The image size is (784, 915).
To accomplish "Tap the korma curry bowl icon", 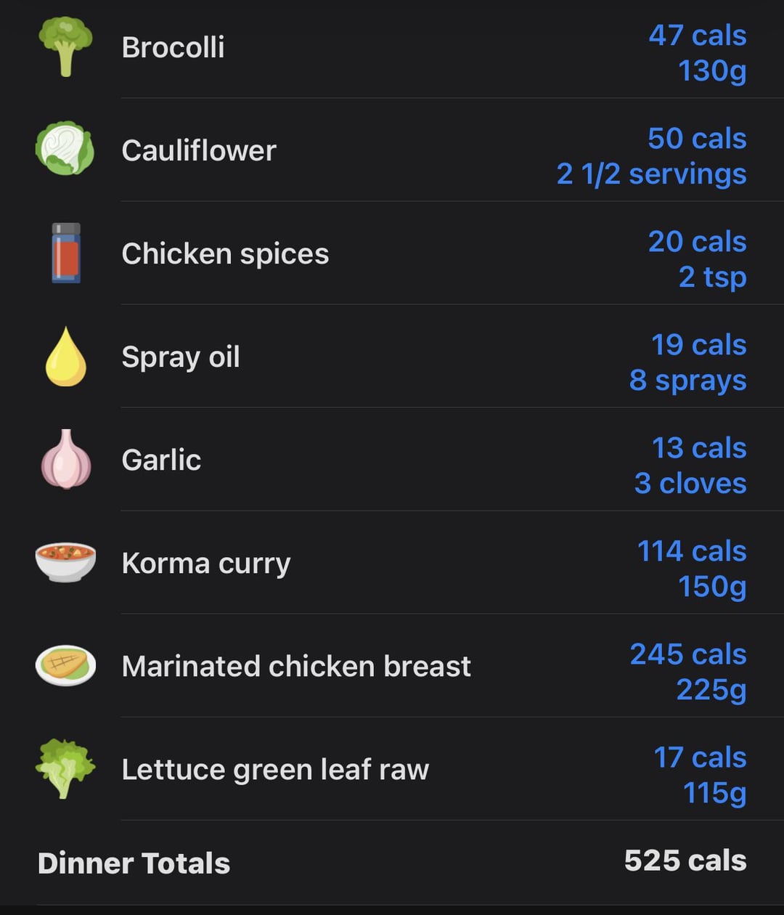I will (65, 562).
